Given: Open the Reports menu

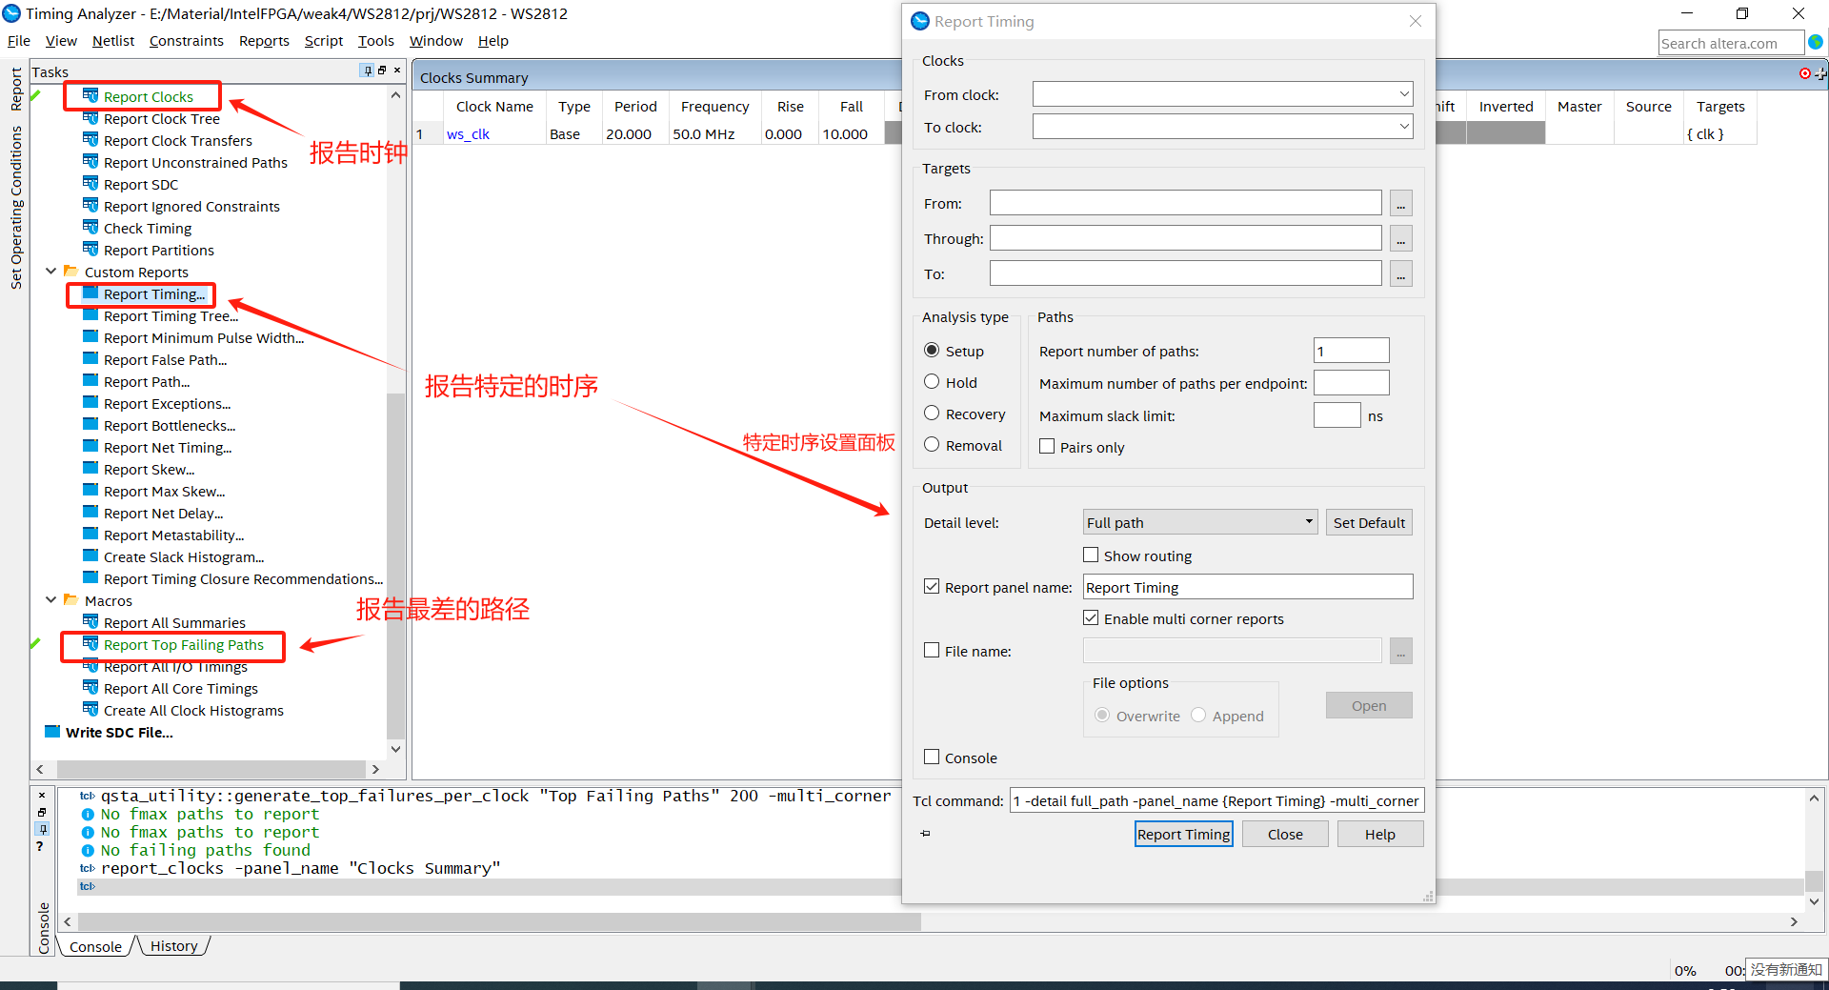Looking at the screenshot, I should (x=264, y=41).
